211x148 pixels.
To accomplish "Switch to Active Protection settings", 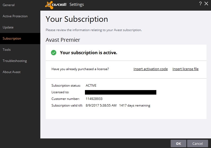I will pos(15,16).
